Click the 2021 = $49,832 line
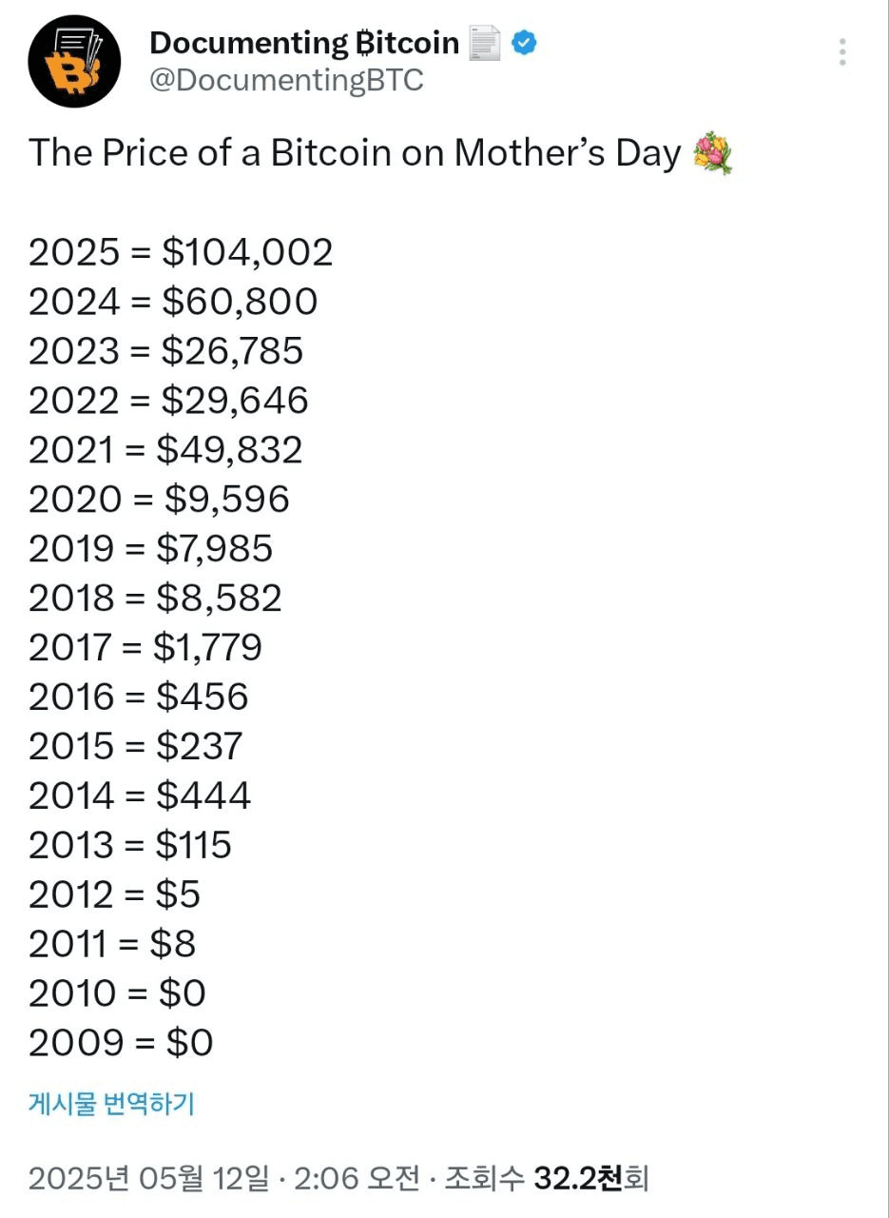This screenshot has width=889, height=1218. [165, 449]
